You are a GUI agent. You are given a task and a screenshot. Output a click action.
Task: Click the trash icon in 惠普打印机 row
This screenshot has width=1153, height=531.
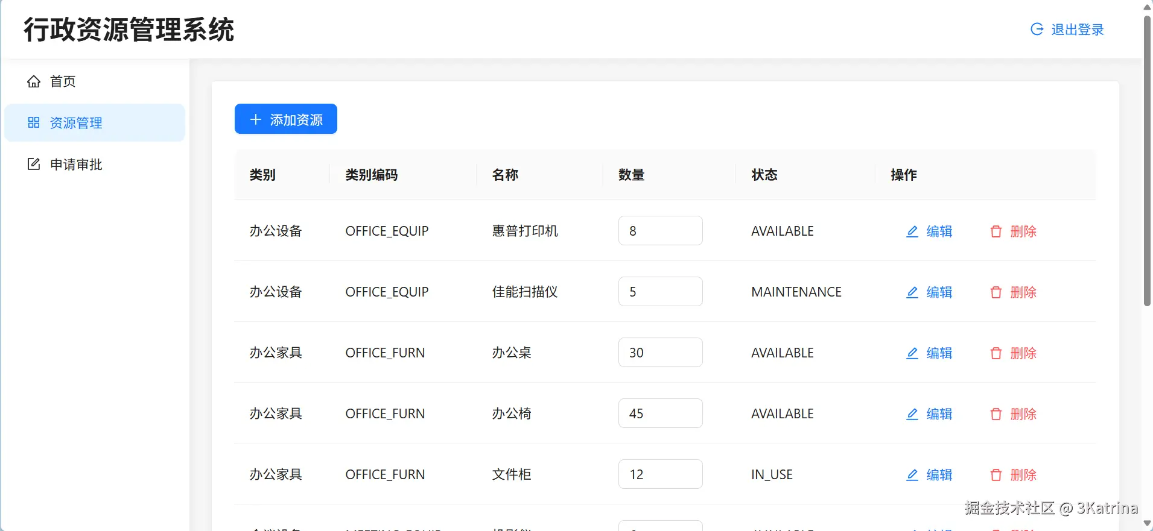tap(996, 231)
